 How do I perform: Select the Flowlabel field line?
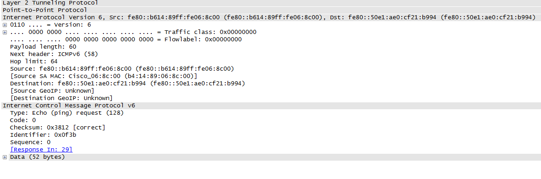(x=126, y=39)
